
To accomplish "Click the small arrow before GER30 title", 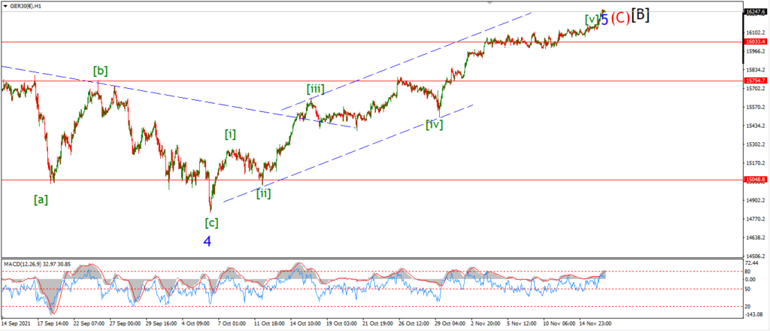I will pos(4,5).
